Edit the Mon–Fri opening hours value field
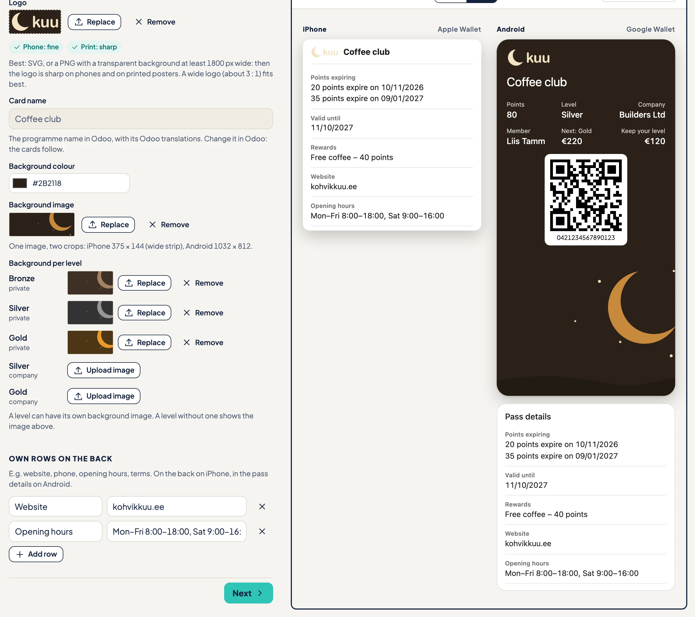The height and width of the screenshot is (617, 695). click(x=177, y=531)
